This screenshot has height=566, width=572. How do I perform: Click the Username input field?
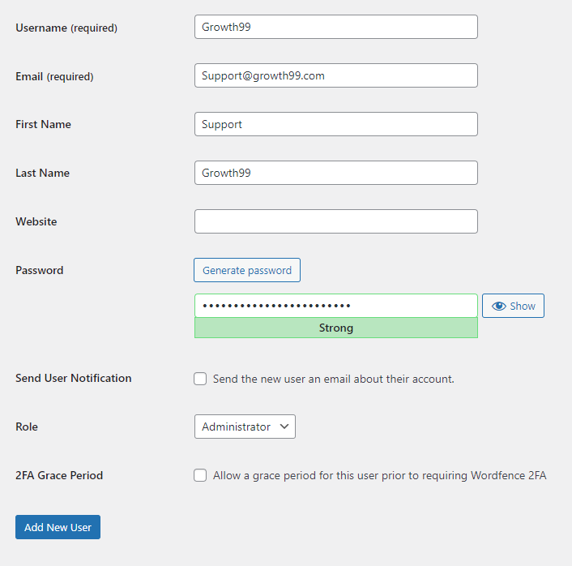(x=335, y=27)
